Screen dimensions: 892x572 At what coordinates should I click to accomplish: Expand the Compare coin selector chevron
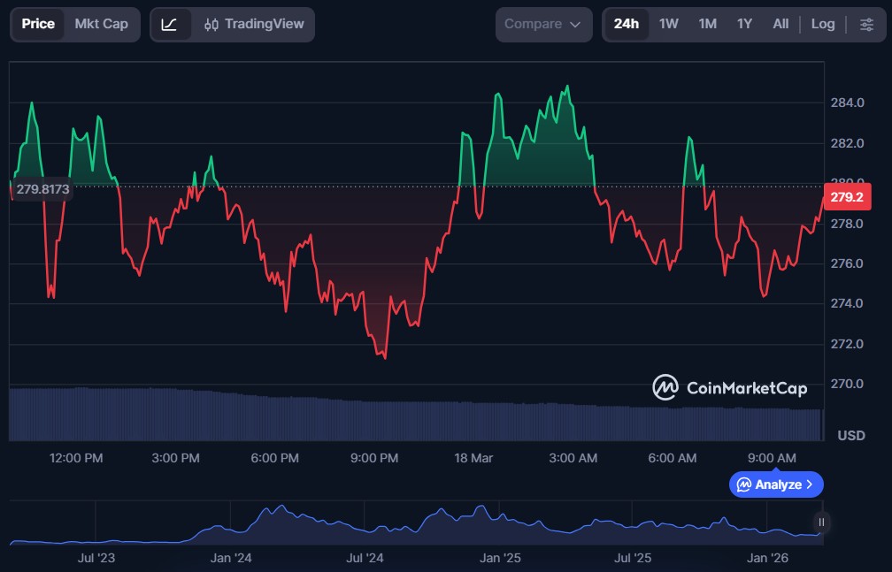(x=573, y=24)
